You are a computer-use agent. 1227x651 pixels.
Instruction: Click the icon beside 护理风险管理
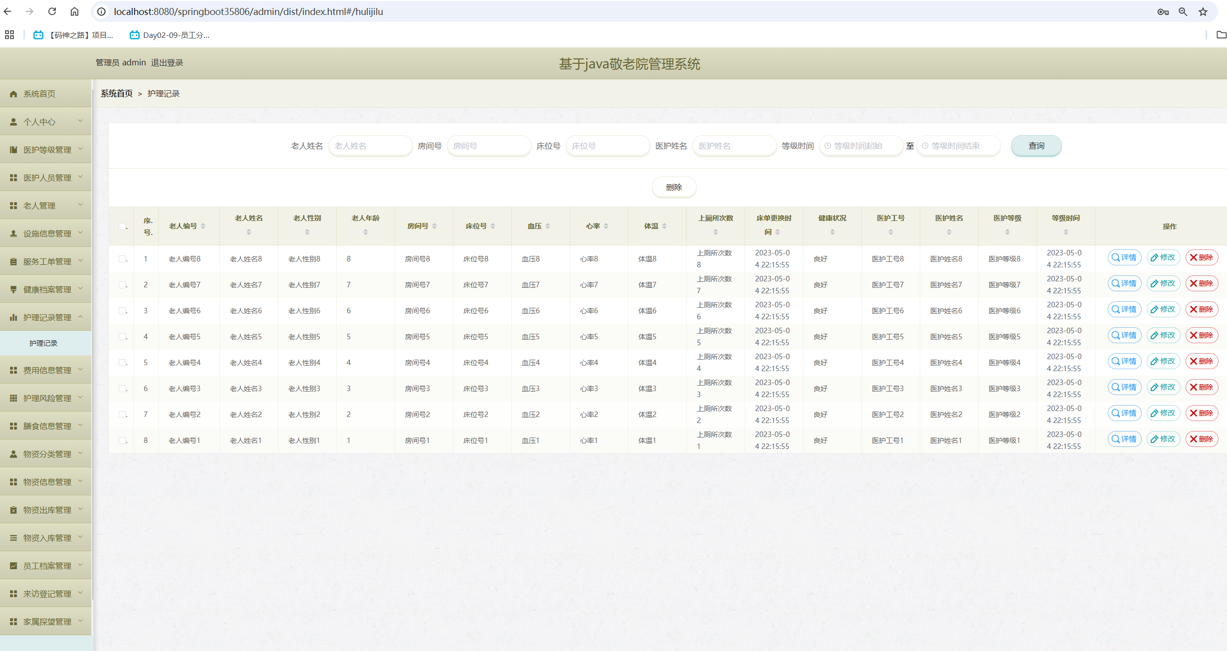pyautogui.click(x=13, y=398)
